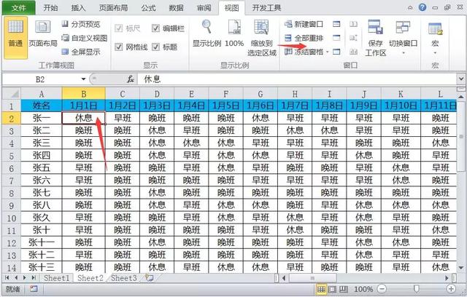Viewport: 467px width, 297px height.
Task: Switch to the Insert (插入) tab
Action: click(x=78, y=8)
